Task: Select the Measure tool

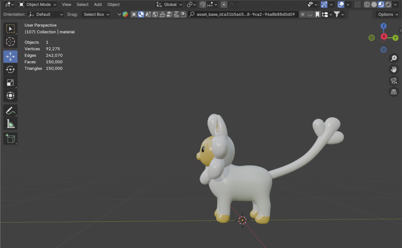Action: click(10, 124)
